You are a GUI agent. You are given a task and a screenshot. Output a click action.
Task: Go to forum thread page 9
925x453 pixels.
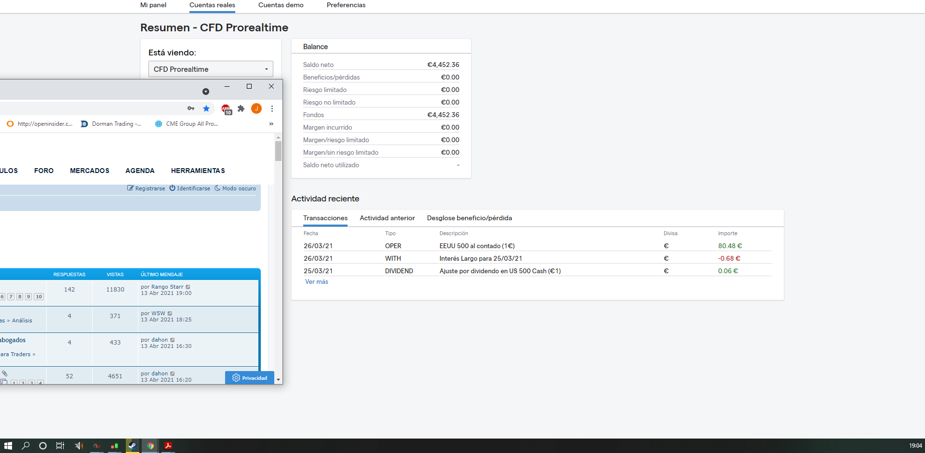point(28,297)
